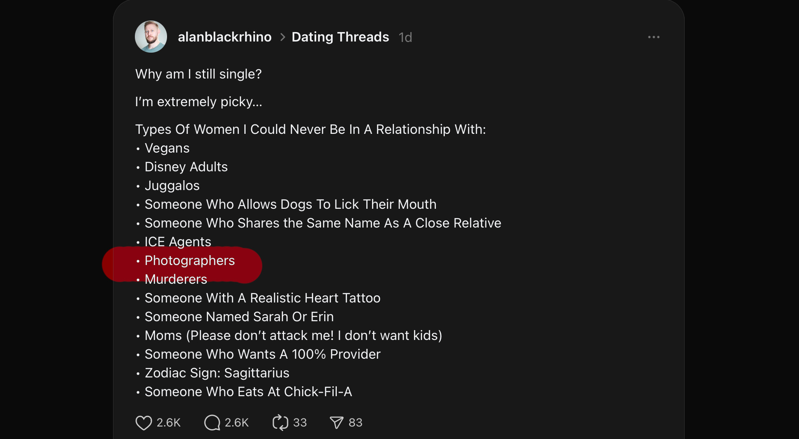The image size is (799, 439).
Task: Open replies using the speech bubble icon
Action: tap(212, 422)
